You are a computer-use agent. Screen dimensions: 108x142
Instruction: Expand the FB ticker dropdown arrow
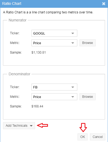tap(73, 87)
